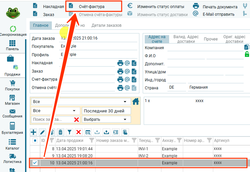This screenshot has height=172, width=250.
Task: Click printer icon in Накладная row
Action: [x=120, y=63]
